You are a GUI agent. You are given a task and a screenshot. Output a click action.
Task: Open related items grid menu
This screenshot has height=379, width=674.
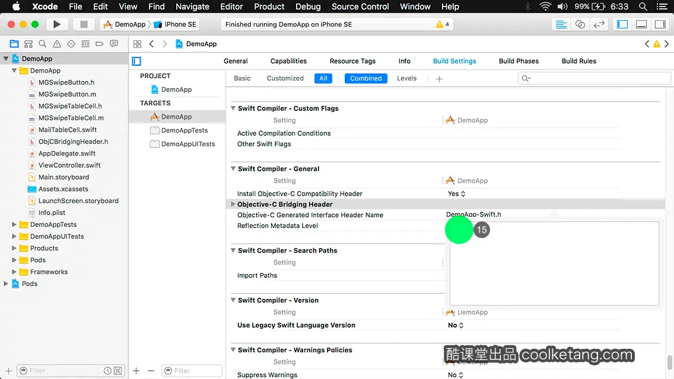pos(137,44)
